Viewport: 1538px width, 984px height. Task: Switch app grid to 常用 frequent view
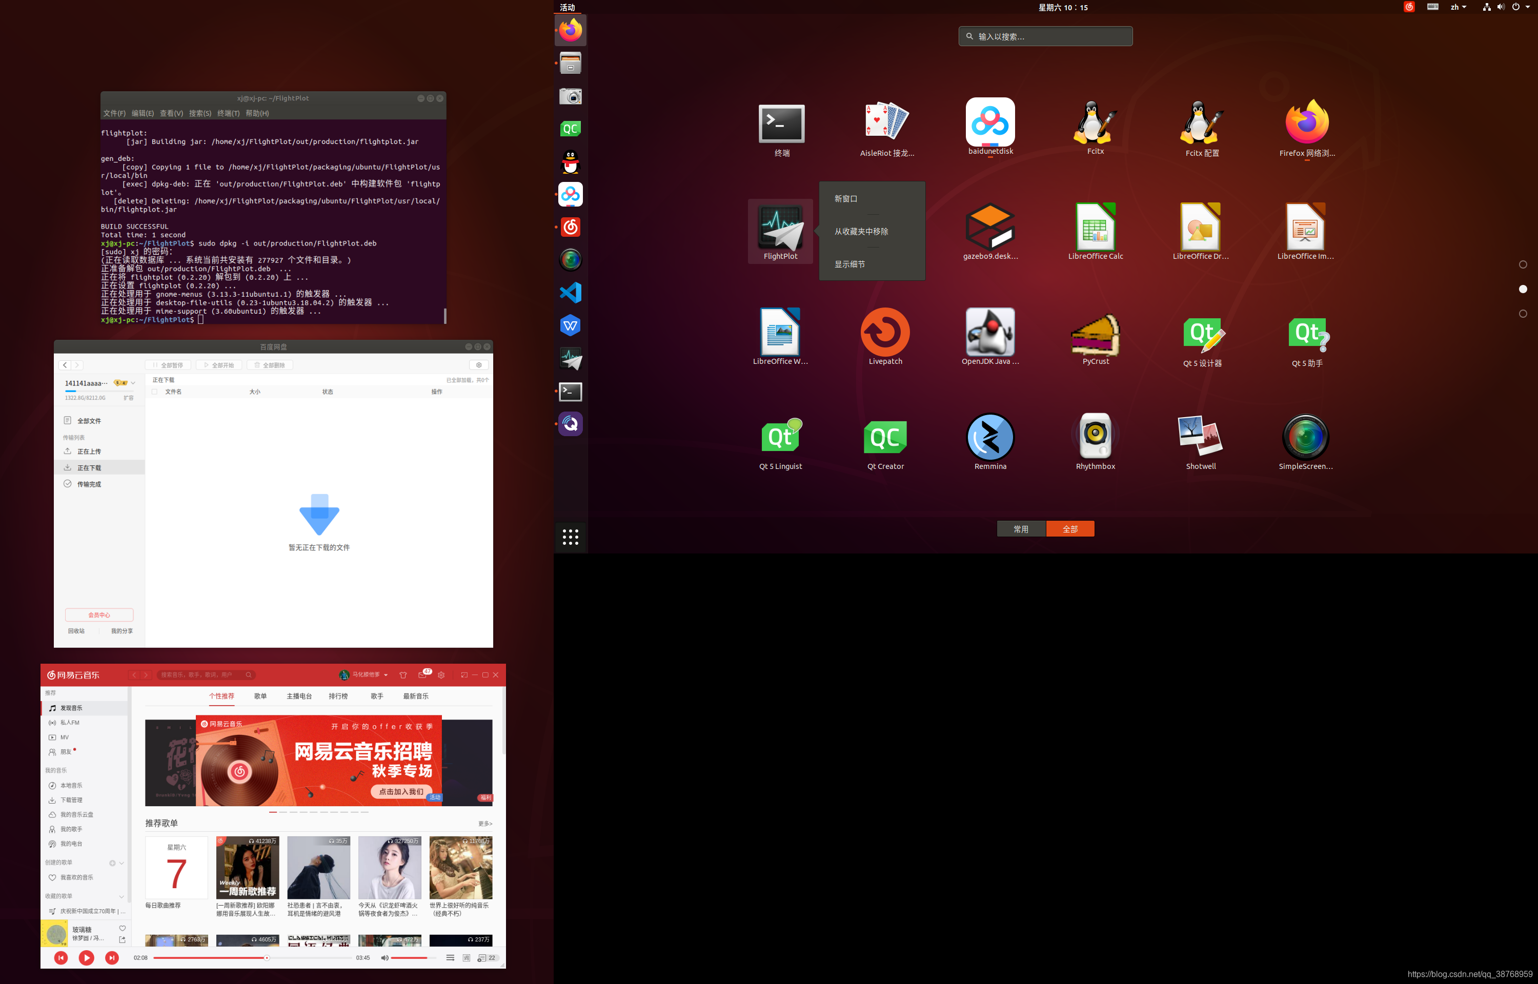[x=1020, y=529]
